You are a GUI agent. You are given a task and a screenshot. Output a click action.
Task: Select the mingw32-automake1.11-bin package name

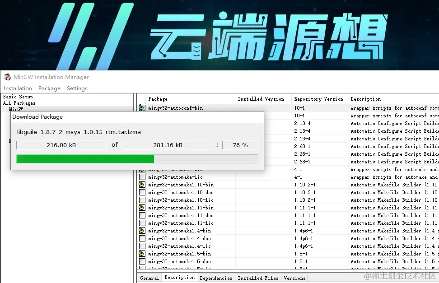click(x=181, y=208)
